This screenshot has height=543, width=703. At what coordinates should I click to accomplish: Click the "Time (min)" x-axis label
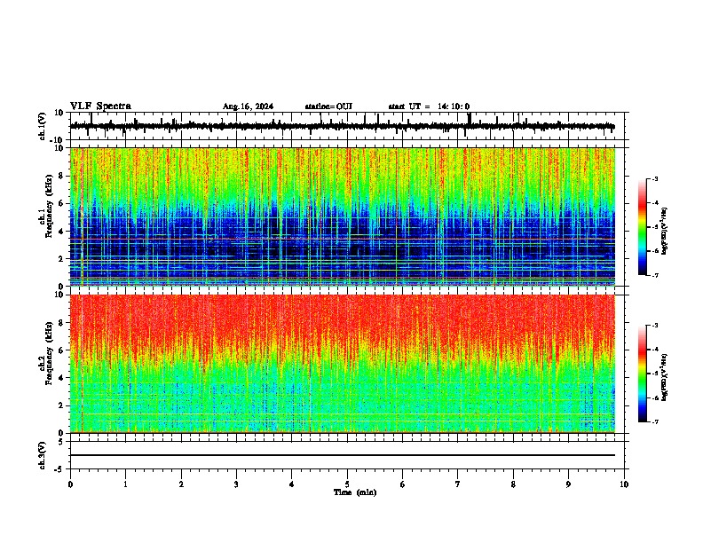point(355,492)
